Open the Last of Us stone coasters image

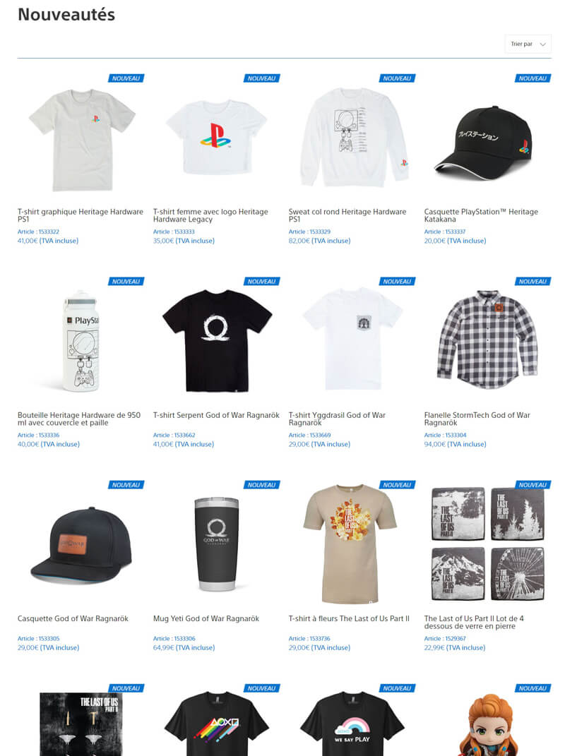click(x=488, y=544)
